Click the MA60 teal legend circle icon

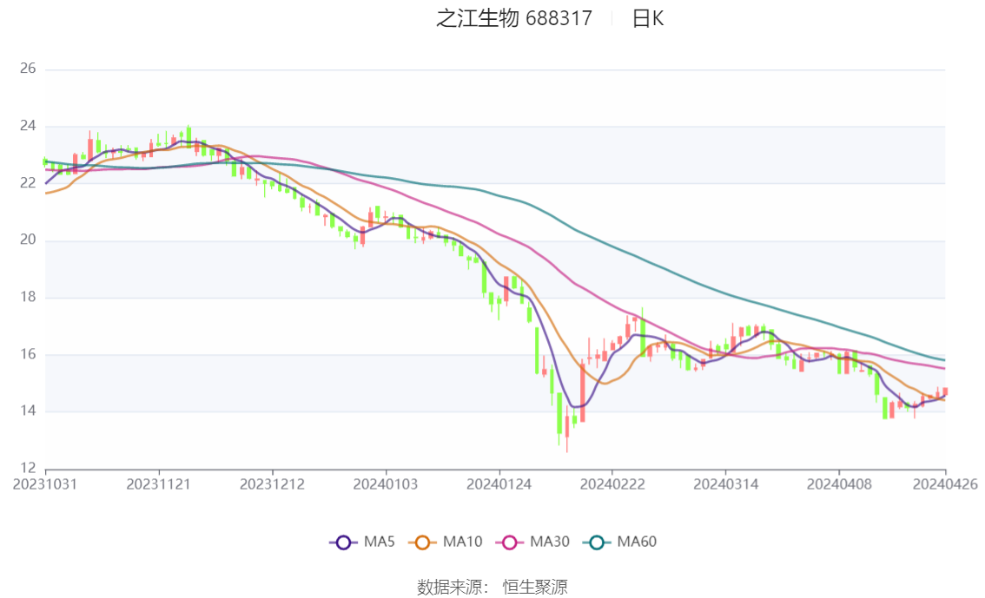coord(599,542)
